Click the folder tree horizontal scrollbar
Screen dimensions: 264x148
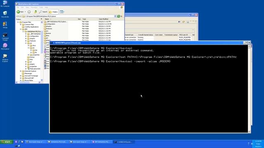pyautogui.click(x=28, y=82)
